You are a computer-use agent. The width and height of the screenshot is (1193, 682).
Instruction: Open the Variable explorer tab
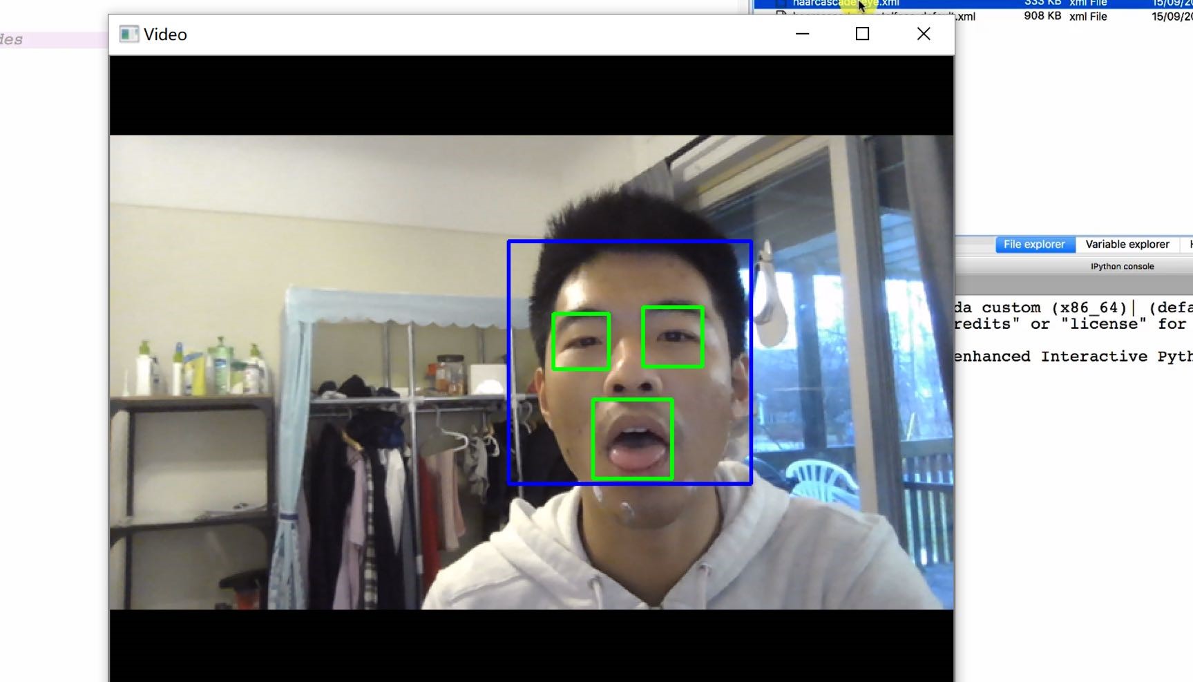pyautogui.click(x=1127, y=245)
